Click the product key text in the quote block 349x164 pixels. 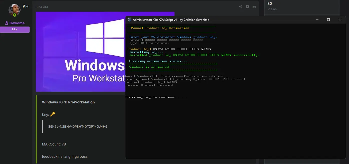pyautogui.click(x=78, y=127)
